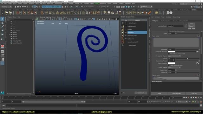203x114 pixels.
Task: Click the ChangeWidth1 operator icon in the stack
Action: tap(123, 26)
